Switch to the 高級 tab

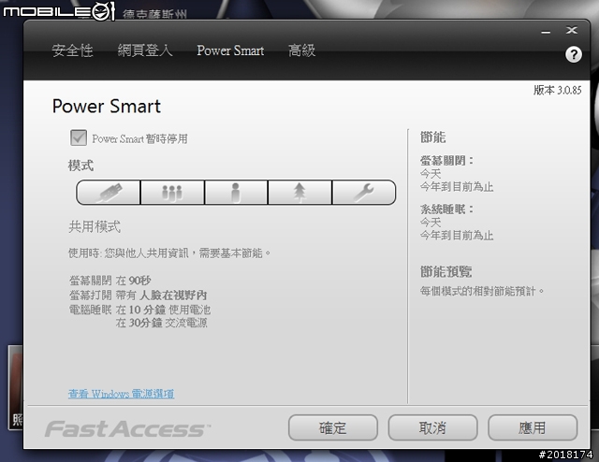[x=301, y=51]
